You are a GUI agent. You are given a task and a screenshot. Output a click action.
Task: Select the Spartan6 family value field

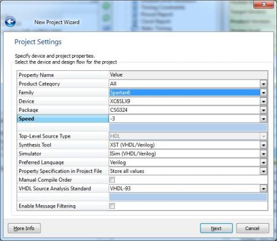pos(185,93)
